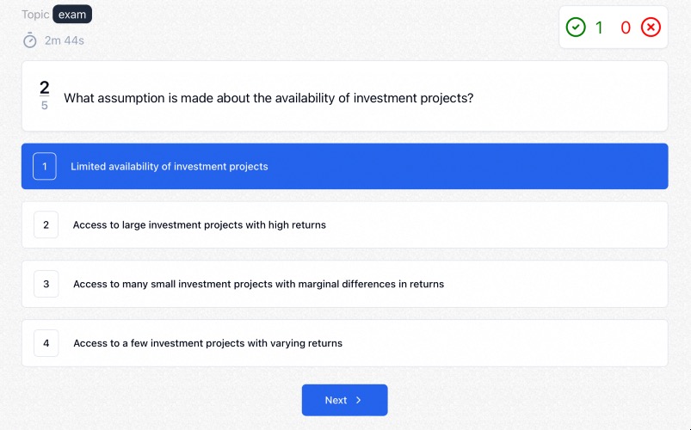Click the question text card
Screen dimensions: 691x430
344,96
